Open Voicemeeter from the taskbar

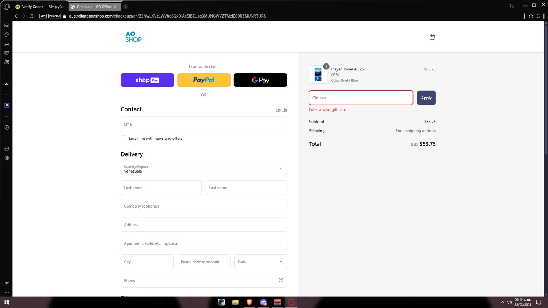point(277,302)
